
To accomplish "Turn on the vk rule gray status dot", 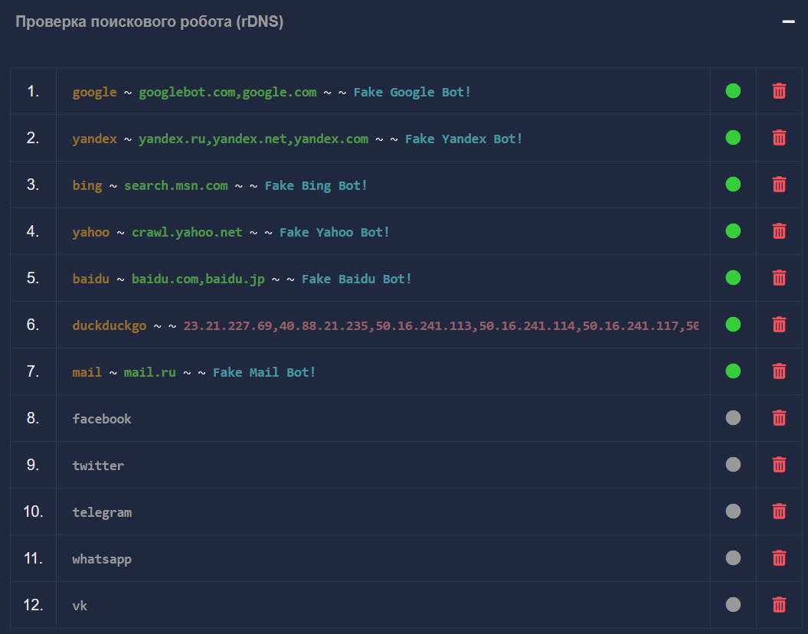I will coord(733,605).
